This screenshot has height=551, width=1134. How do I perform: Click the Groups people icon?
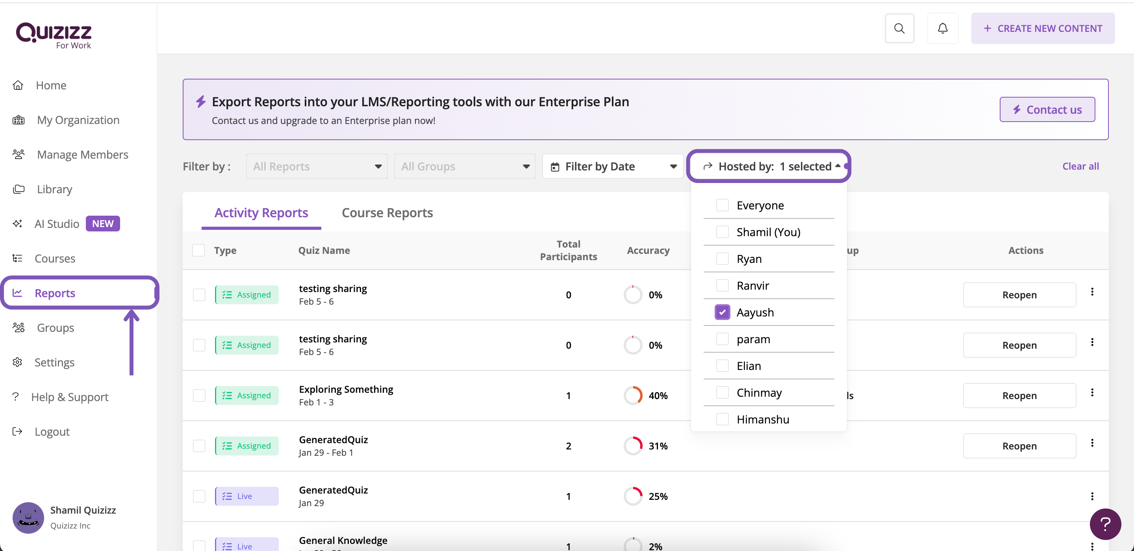[19, 327]
